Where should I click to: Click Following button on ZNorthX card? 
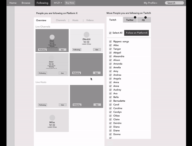[x=77, y=50]
